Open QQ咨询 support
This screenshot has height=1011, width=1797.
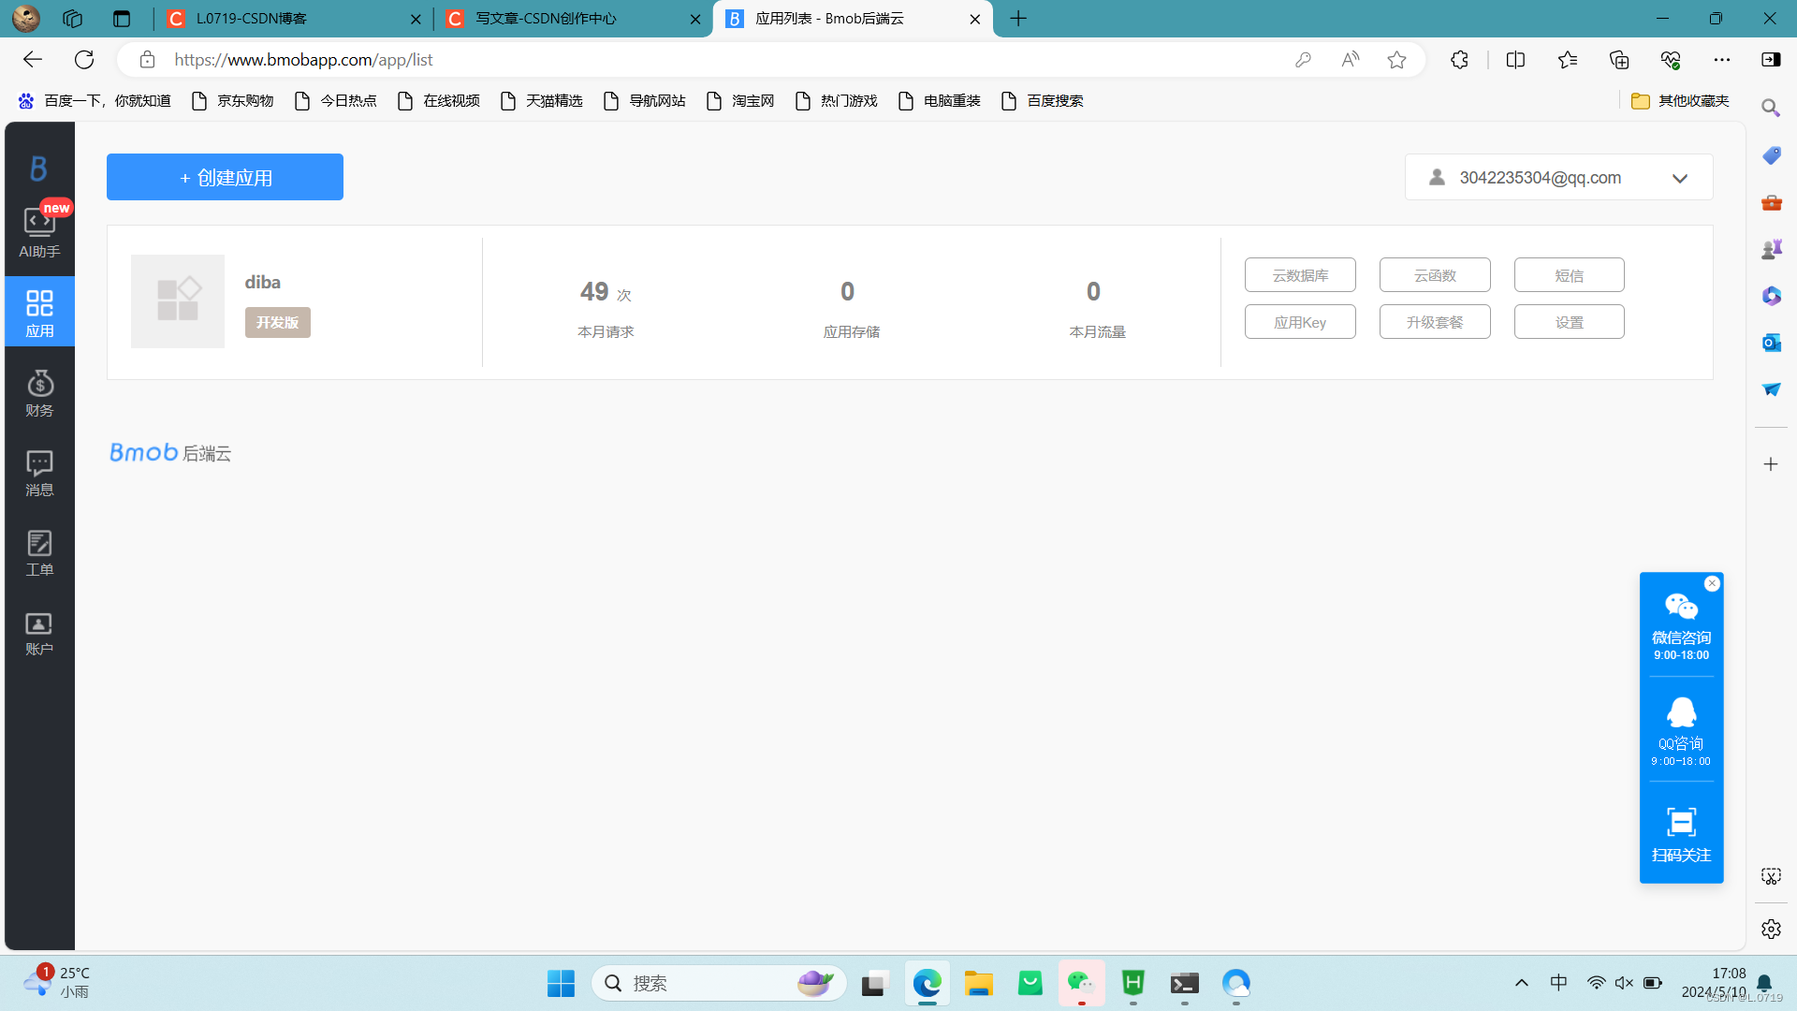[x=1681, y=725]
